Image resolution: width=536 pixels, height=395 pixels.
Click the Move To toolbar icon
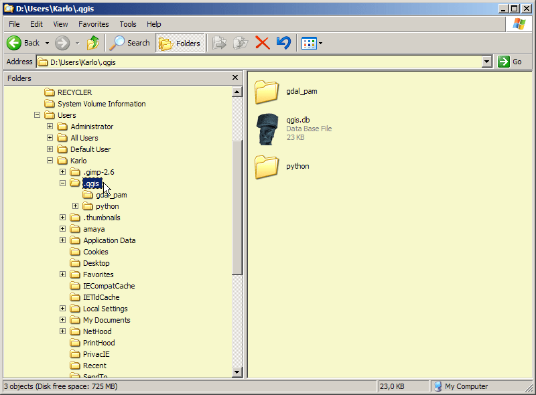pyautogui.click(x=219, y=43)
